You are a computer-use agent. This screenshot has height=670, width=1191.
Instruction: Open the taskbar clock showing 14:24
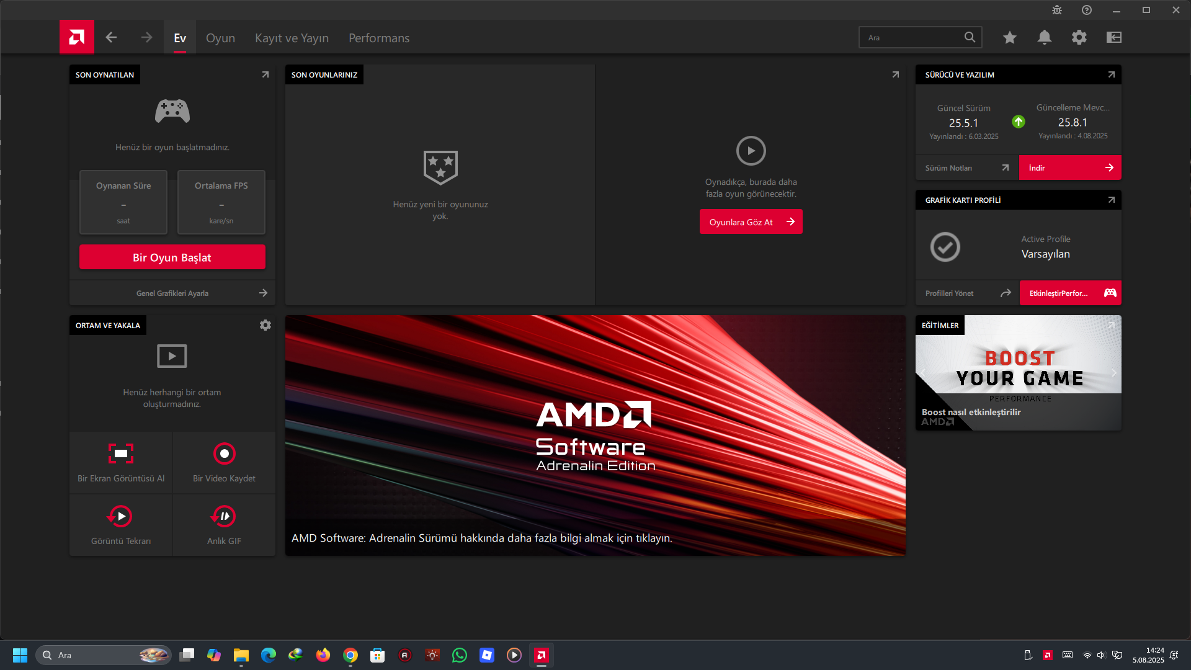click(1148, 655)
